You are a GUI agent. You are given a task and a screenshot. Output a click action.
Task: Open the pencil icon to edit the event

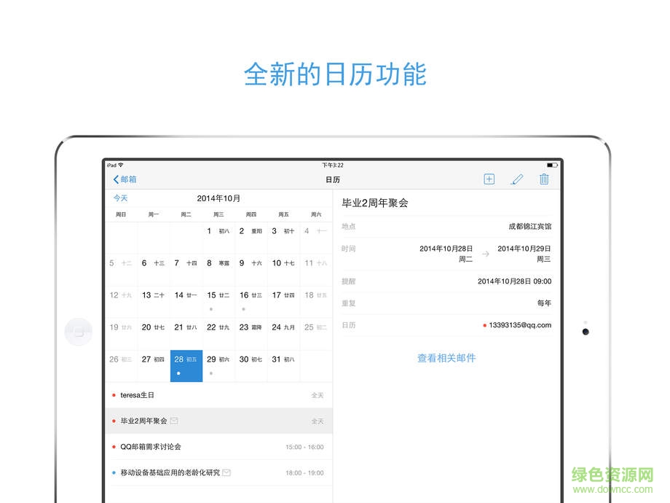click(x=517, y=179)
